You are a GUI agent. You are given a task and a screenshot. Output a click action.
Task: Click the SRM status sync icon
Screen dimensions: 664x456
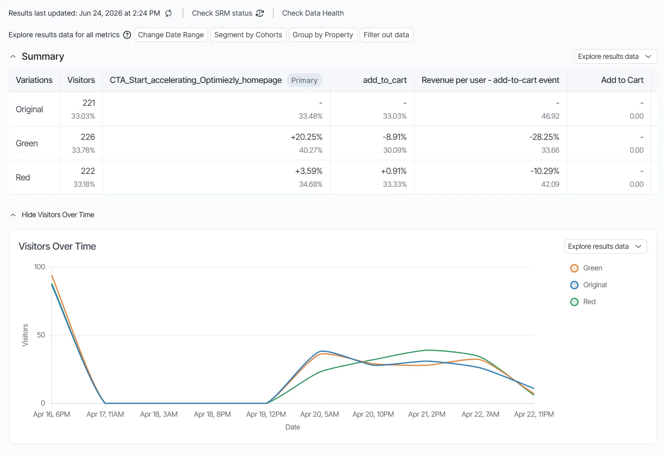click(260, 13)
